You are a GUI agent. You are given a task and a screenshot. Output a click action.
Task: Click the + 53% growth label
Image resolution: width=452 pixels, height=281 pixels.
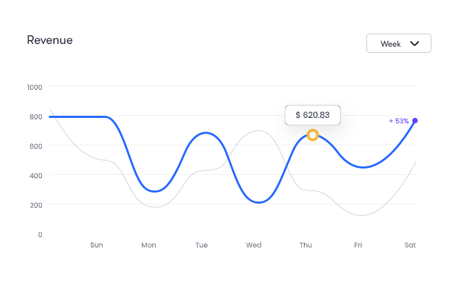[x=399, y=121]
